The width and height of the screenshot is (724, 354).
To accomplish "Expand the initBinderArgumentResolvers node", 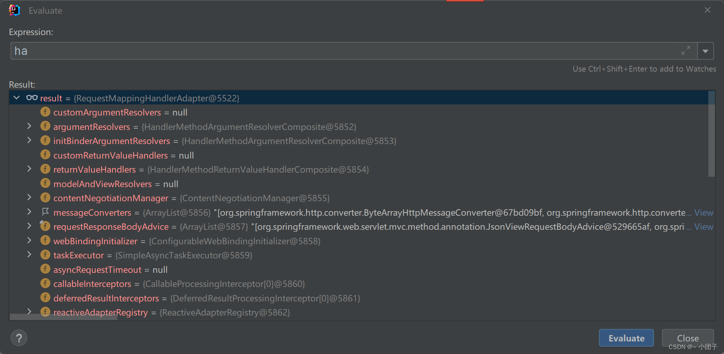I will pos(29,141).
